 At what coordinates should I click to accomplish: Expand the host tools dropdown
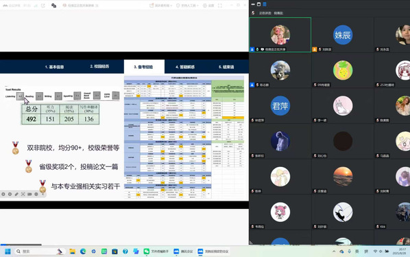(x=187, y=5)
